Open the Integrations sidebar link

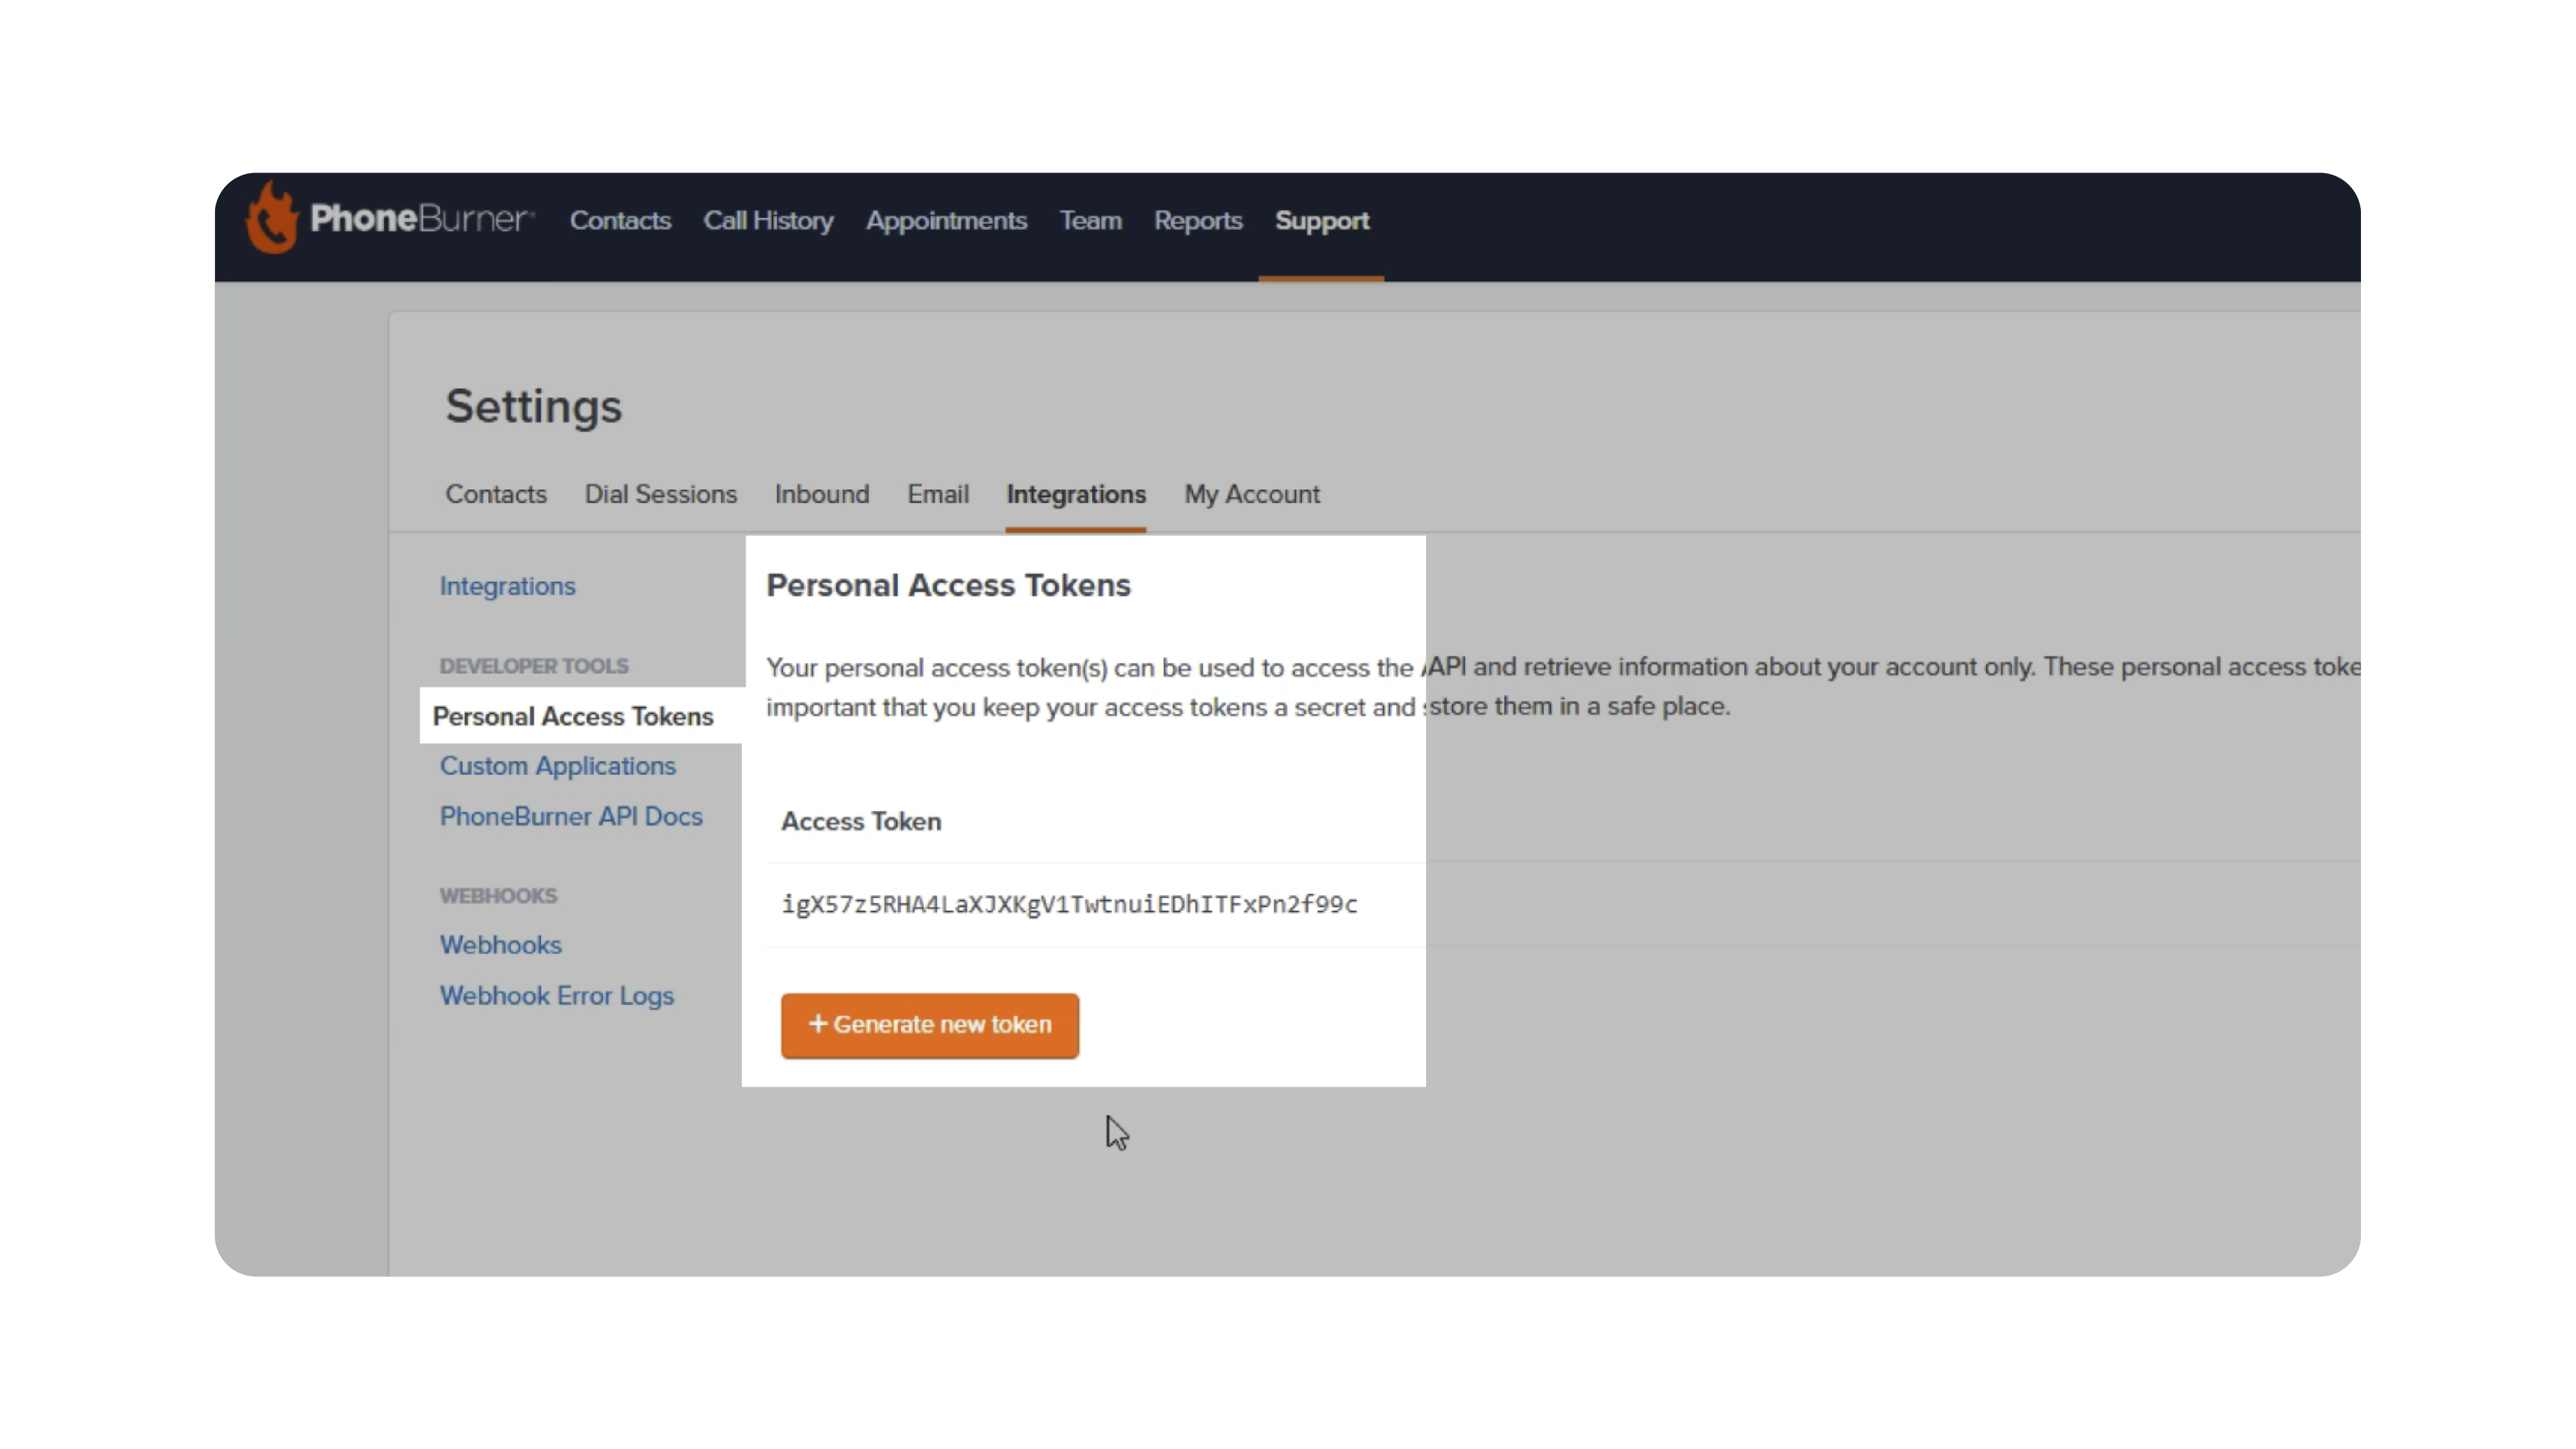[x=507, y=586]
